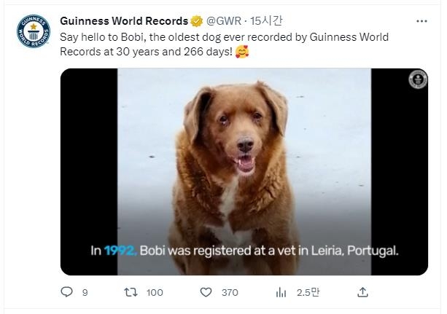Viewport: 447px width, 314px height.
Task: Open view analytics bar chart icon
Action: 281,292
